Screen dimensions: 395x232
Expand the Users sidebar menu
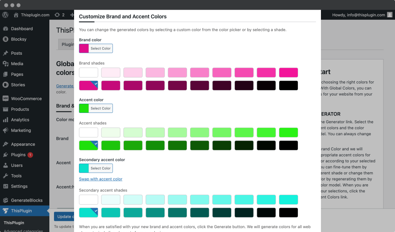17,165
